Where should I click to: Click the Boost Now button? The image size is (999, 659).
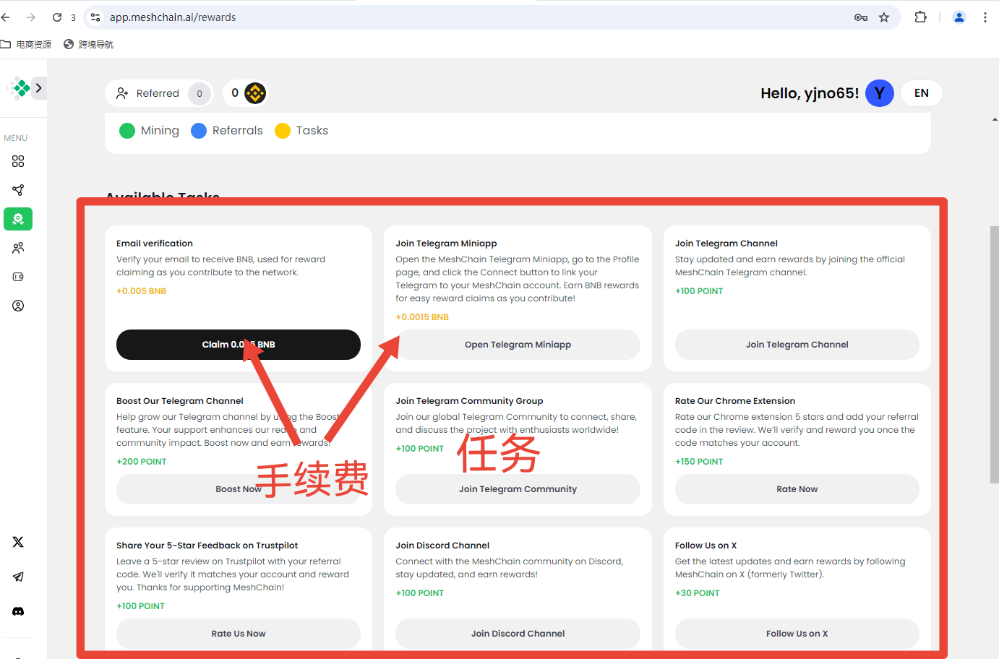point(239,489)
